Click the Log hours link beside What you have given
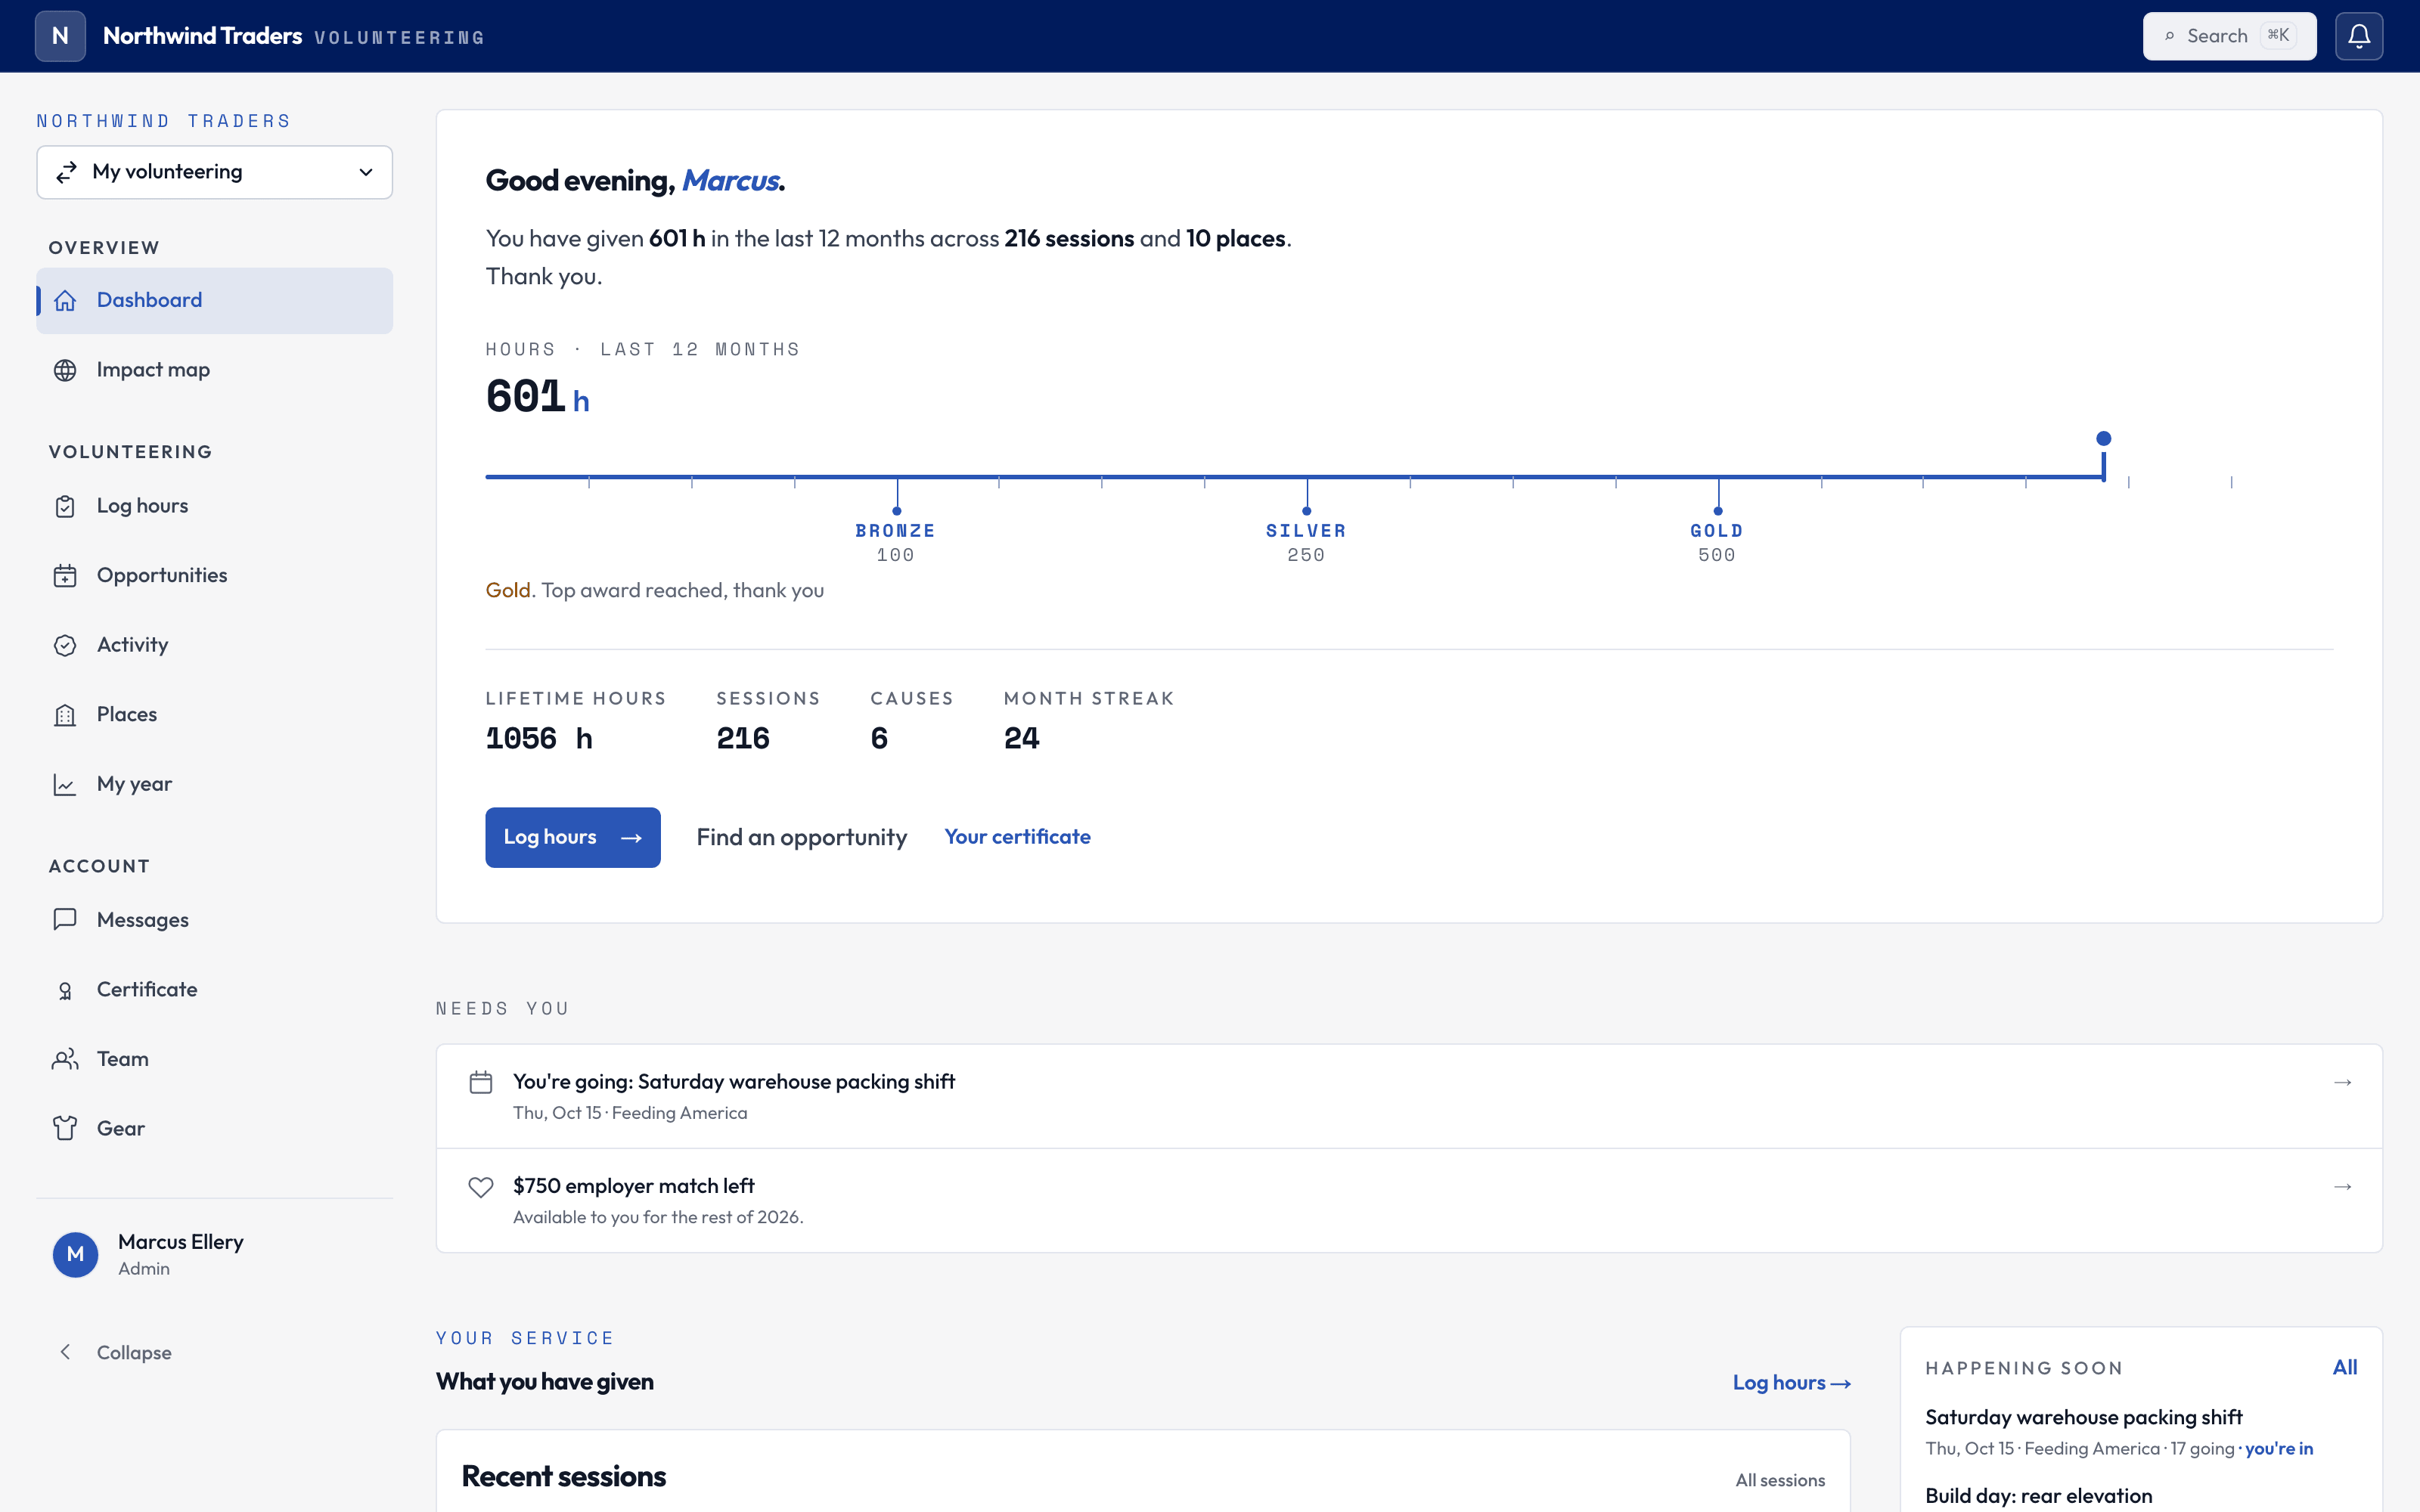Viewport: 2420px width, 1512px height. (1792, 1382)
